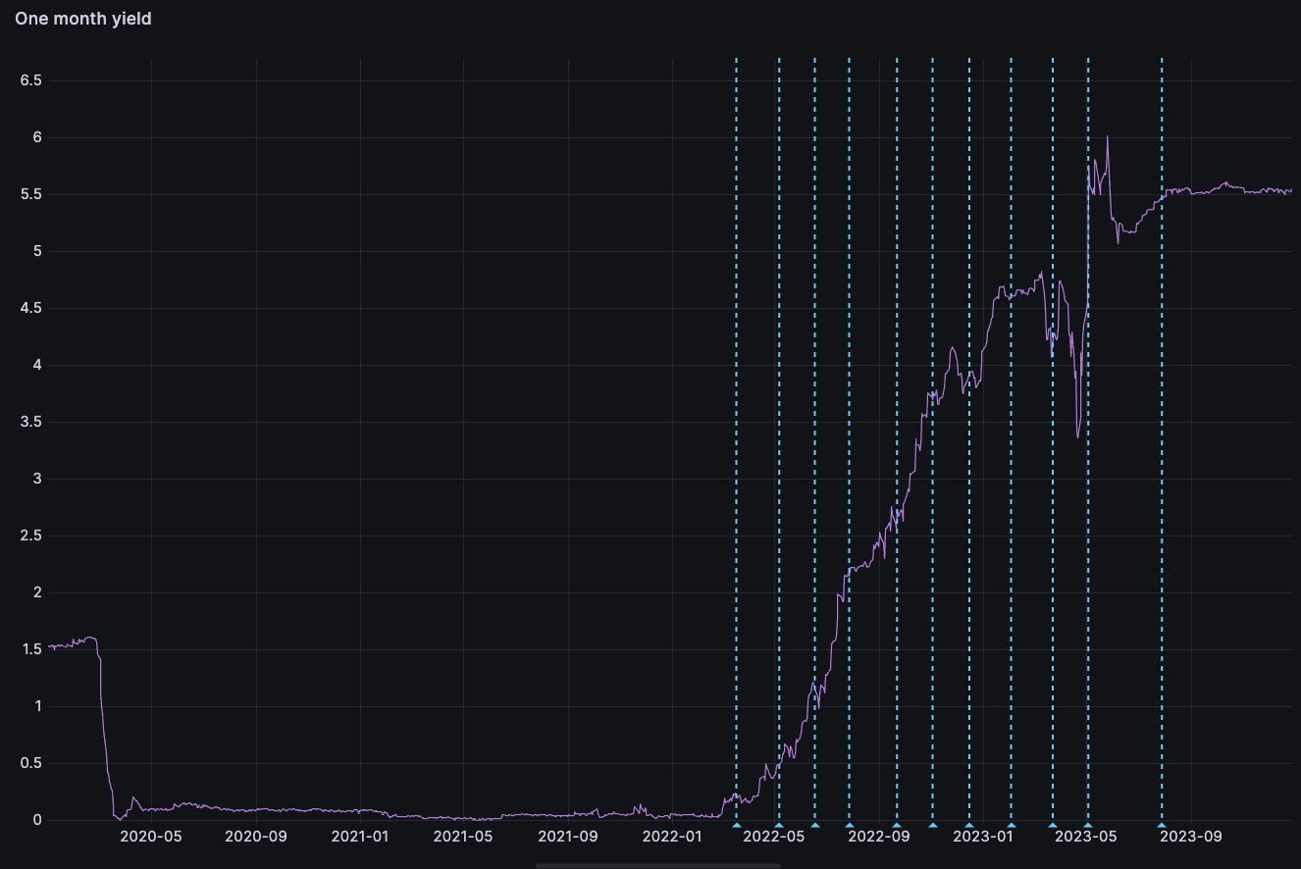Click the fourth annotation triangle from the left
The height and width of the screenshot is (869, 1301).
coord(850,825)
